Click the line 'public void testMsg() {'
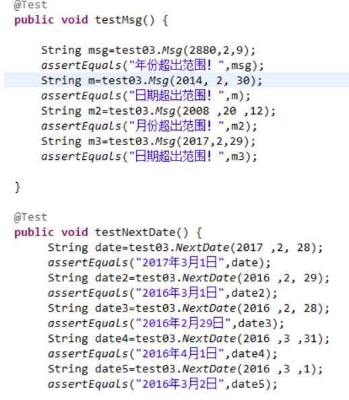 pyautogui.click(x=91, y=20)
